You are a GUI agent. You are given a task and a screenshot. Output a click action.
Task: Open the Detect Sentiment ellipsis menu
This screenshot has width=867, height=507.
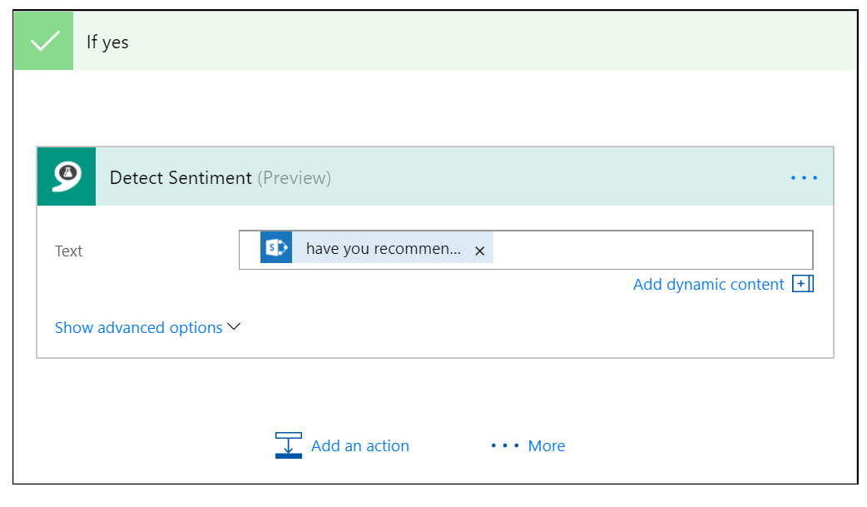(804, 177)
